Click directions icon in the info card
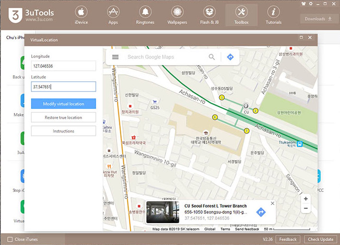 (261, 212)
